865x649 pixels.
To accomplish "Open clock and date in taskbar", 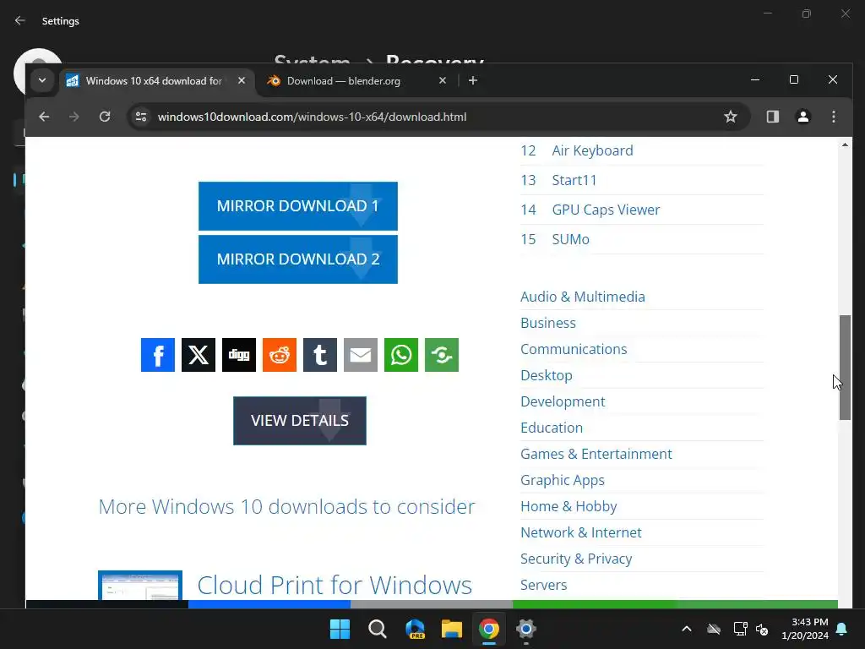I will 805,629.
